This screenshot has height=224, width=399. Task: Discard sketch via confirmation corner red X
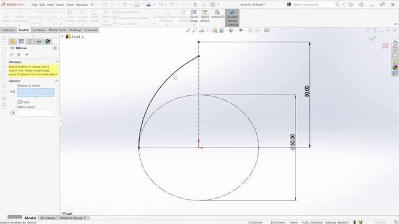click(x=385, y=45)
